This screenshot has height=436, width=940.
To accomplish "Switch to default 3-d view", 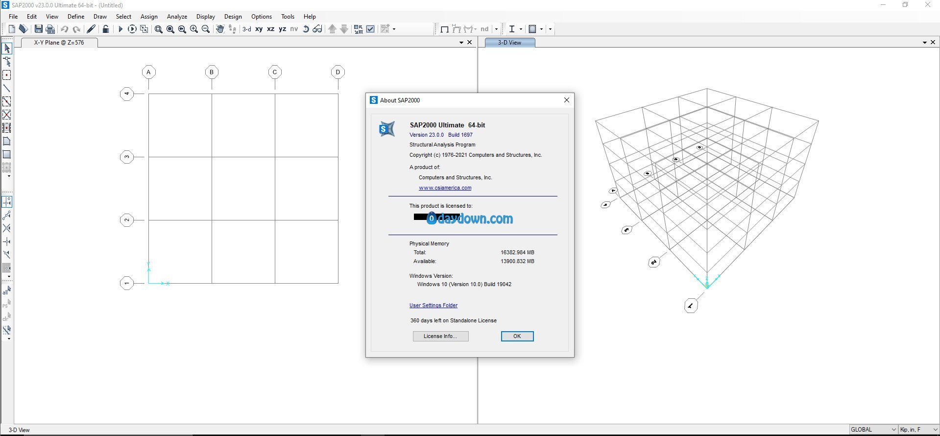I will tap(247, 29).
